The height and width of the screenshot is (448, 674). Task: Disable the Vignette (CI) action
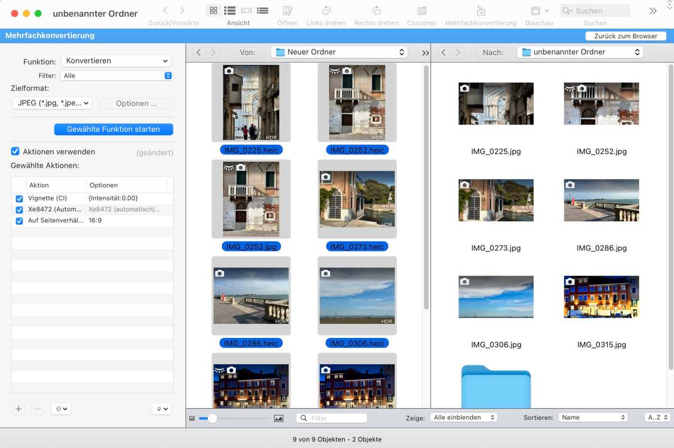coord(20,199)
